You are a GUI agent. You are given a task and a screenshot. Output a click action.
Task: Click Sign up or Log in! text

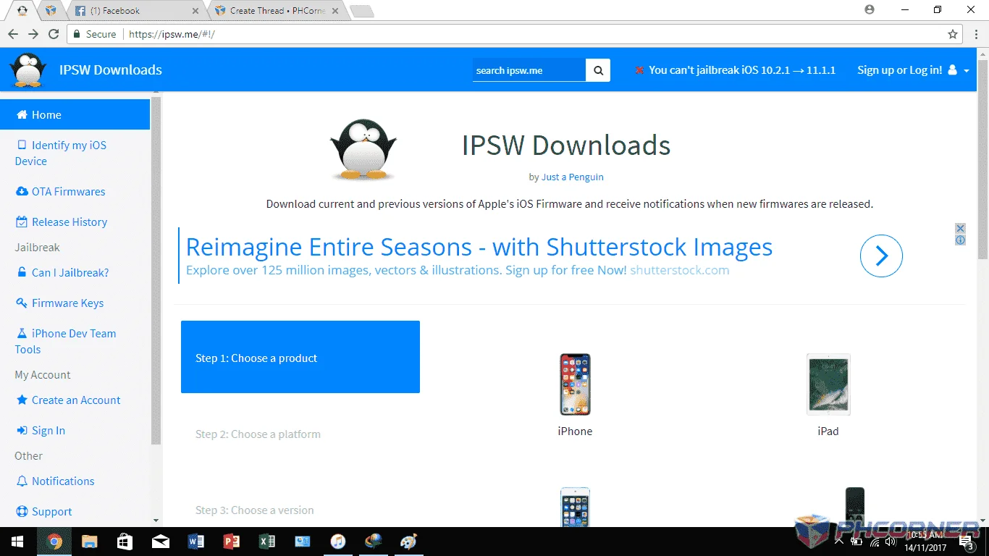click(900, 70)
